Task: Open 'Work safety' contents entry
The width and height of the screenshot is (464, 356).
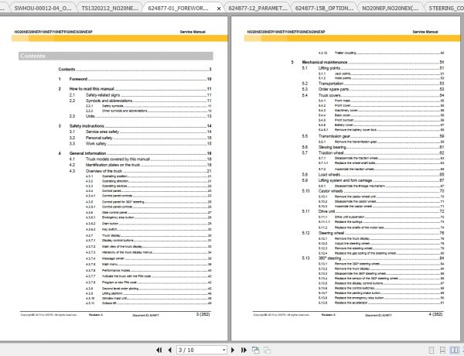Action: 141,144
